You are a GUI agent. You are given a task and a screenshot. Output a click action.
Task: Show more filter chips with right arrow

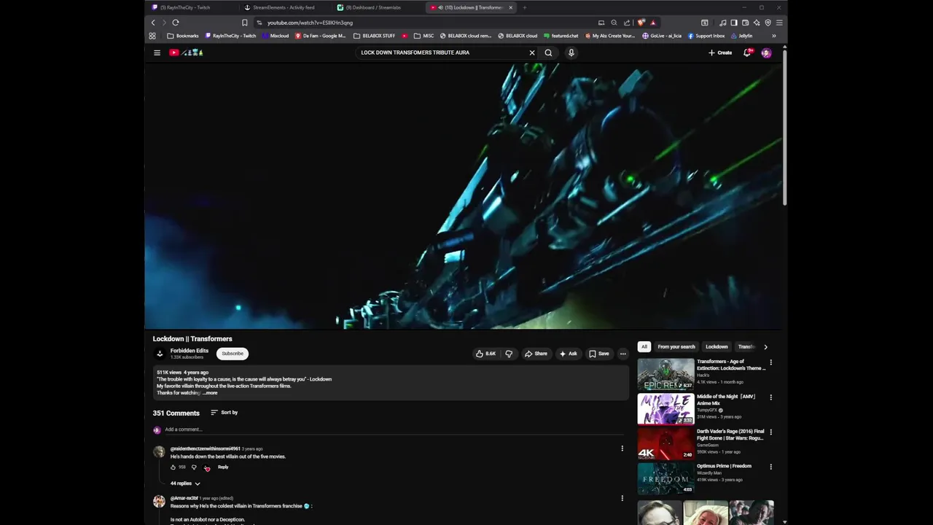click(x=765, y=347)
